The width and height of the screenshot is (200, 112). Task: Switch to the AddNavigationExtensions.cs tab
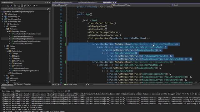(x=88, y=2)
